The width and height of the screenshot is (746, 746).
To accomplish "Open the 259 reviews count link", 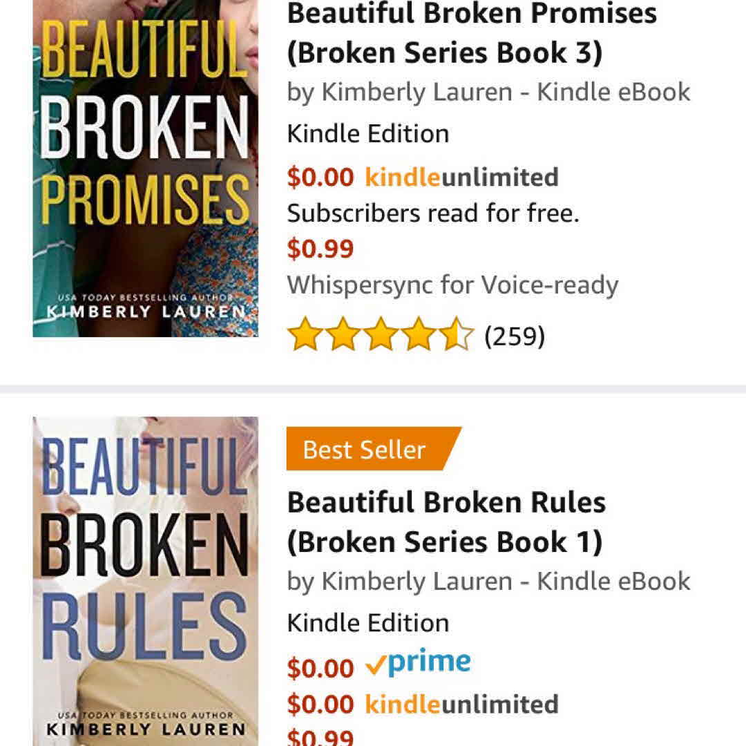I will (x=515, y=336).
